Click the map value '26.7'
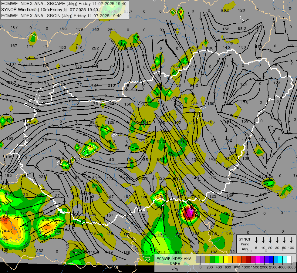The height and width of the screenshot is (273, 297). click(281, 194)
